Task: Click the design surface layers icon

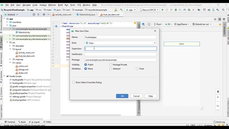Action: (x=143, y=24)
